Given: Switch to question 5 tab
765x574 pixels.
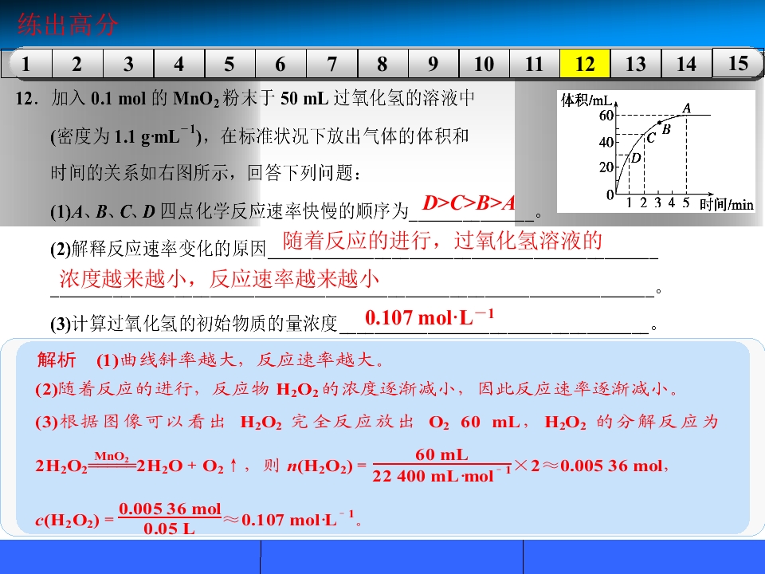Looking at the screenshot, I should click(x=229, y=64).
